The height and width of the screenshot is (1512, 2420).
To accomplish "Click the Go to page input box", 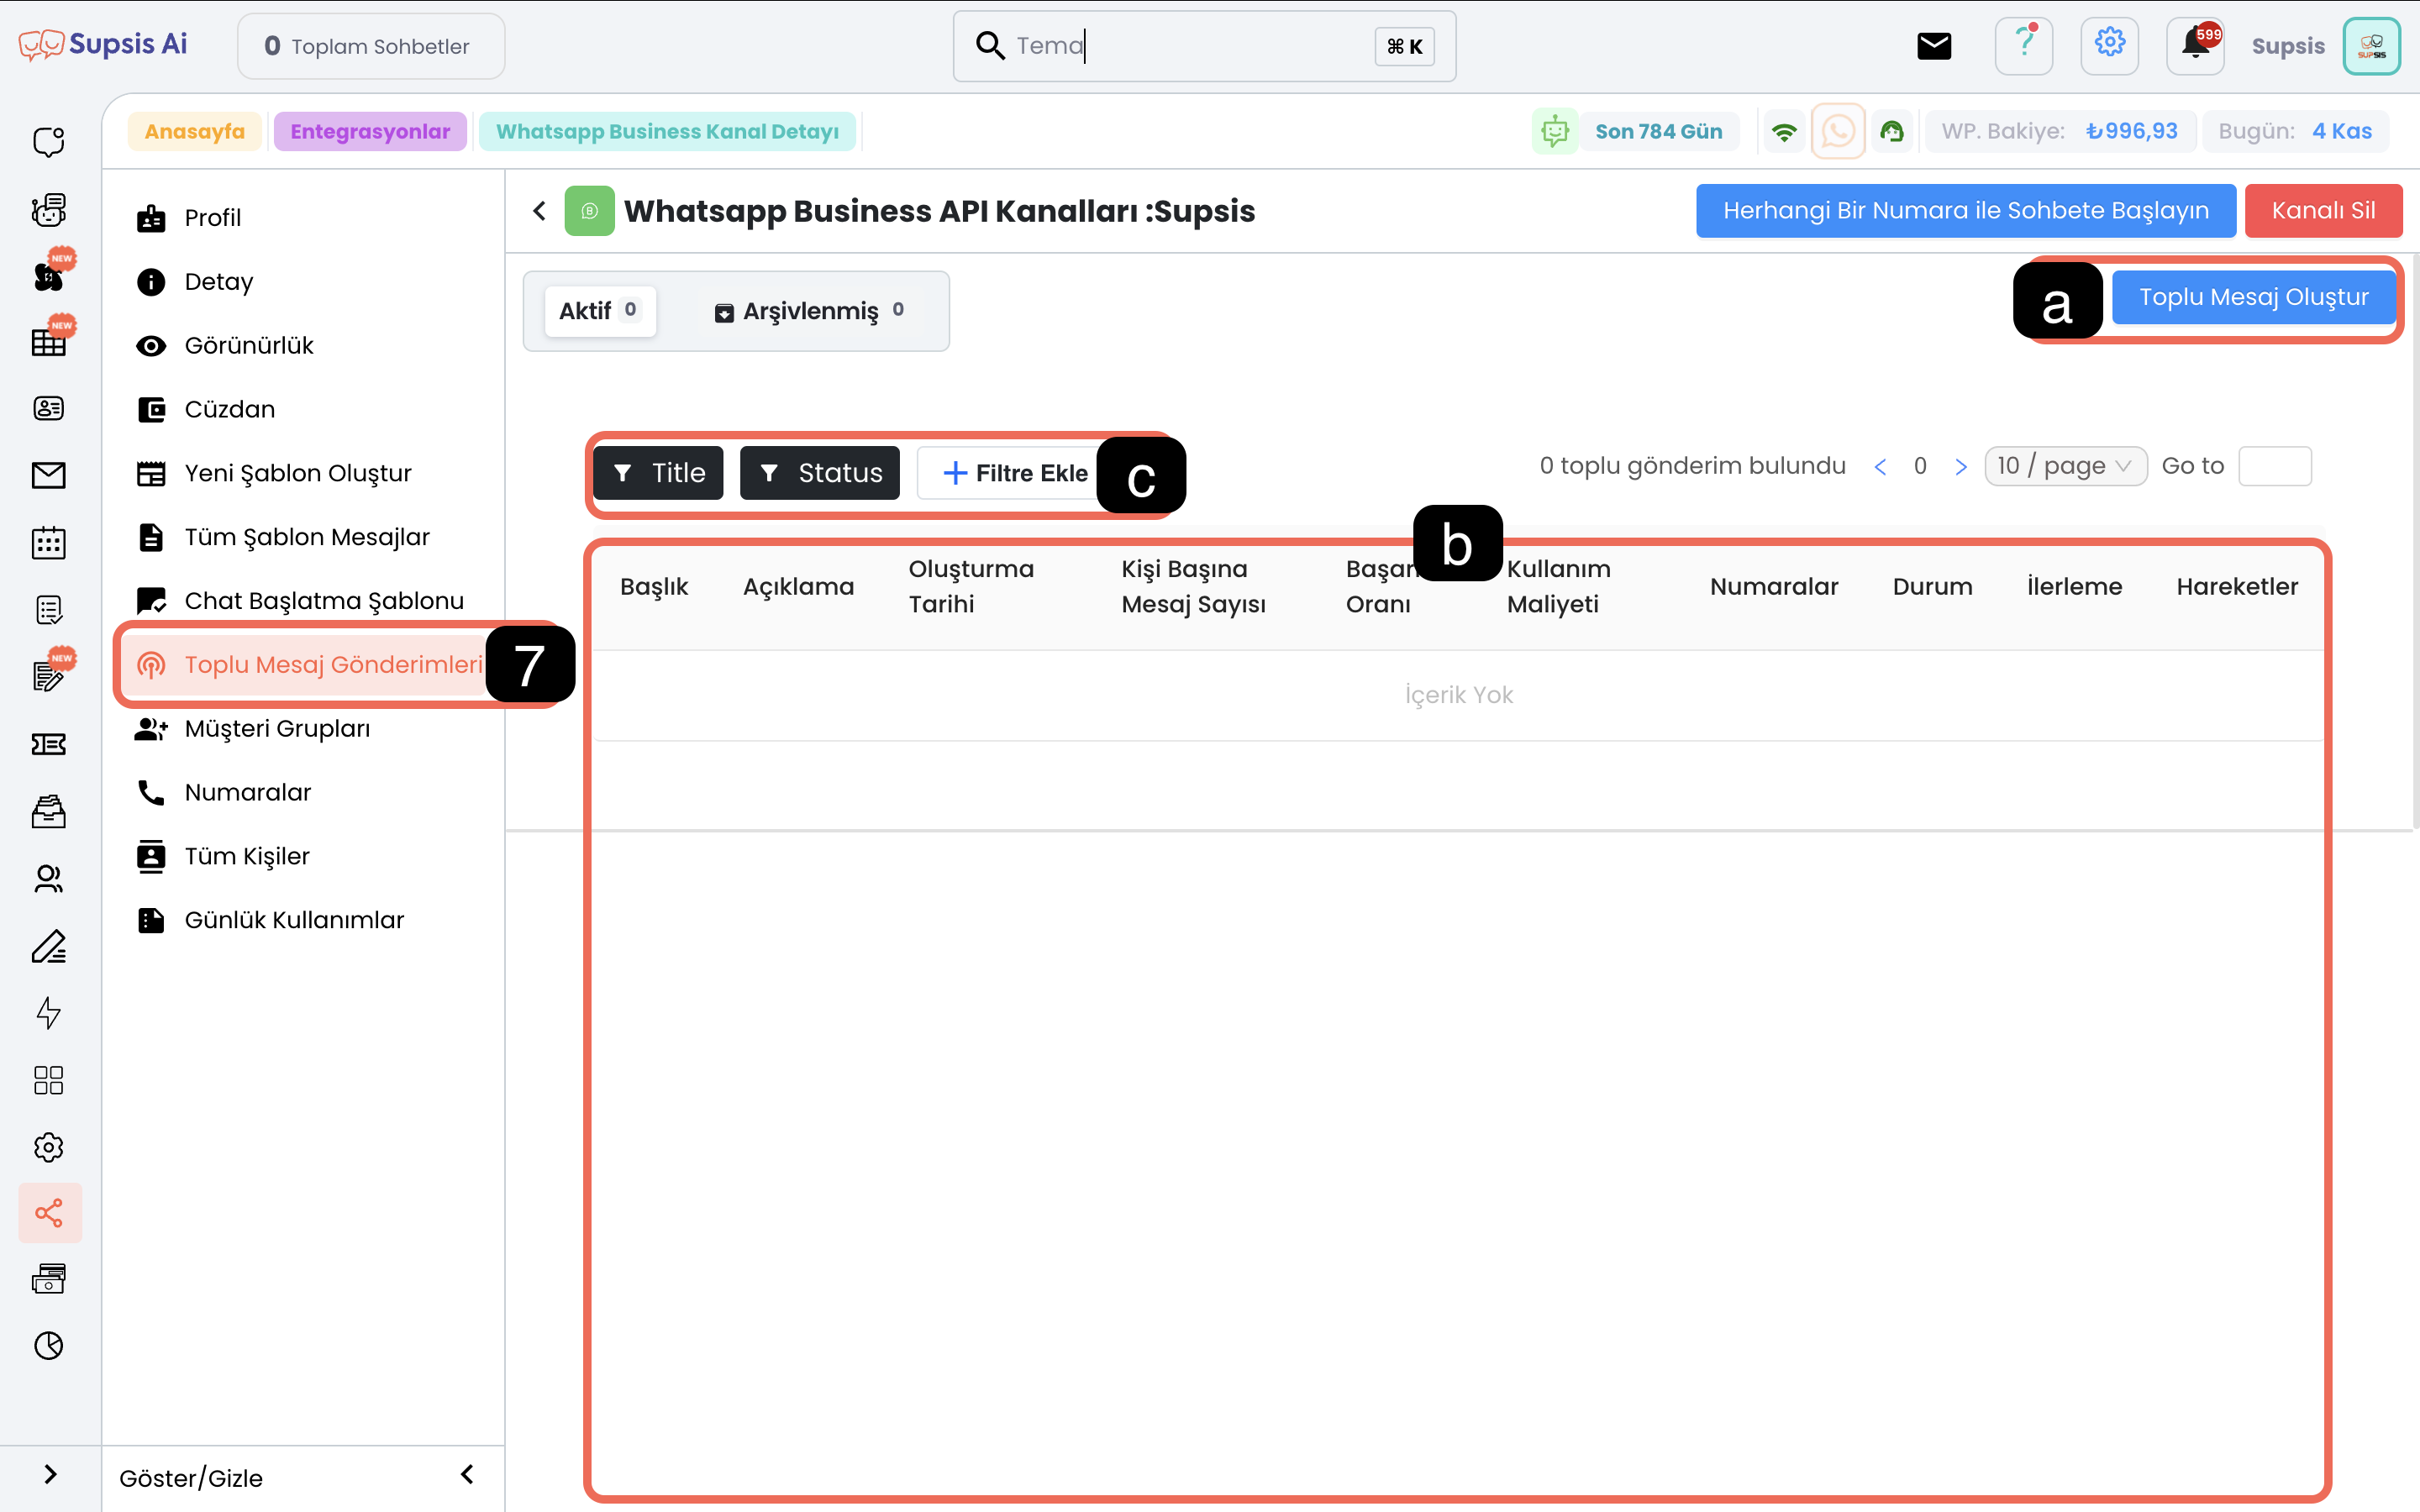I will pyautogui.click(x=2274, y=466).
